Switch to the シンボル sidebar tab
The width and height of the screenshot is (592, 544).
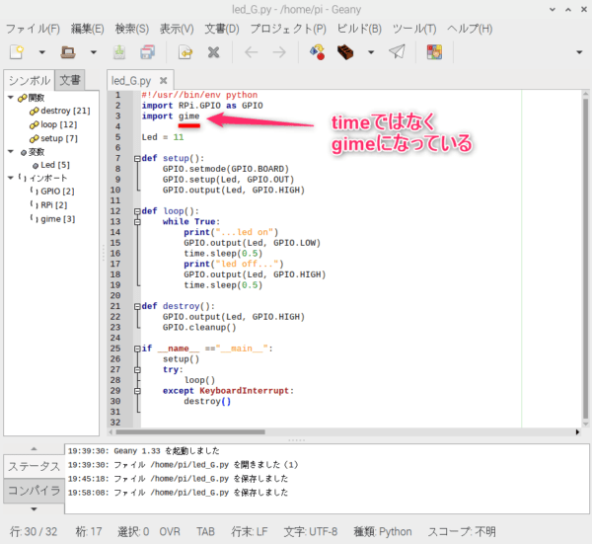coord(30,80)
